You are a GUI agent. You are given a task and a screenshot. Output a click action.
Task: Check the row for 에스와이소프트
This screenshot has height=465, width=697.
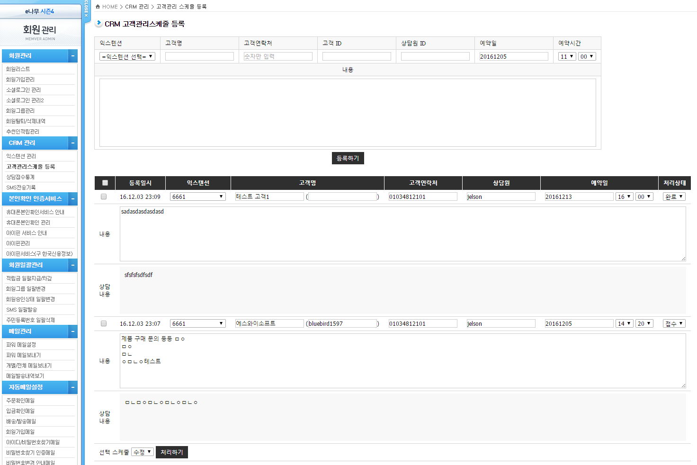[104, 323]
